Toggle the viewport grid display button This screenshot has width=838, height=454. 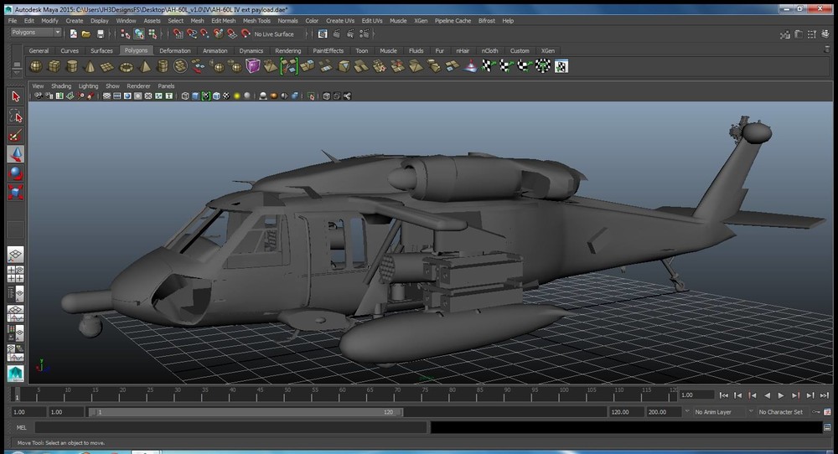[106, 96]
